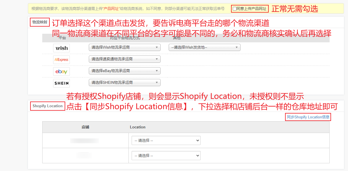Open the 请选择速卖通物流承运商 dropdown
The width and height of the screenshot is (348, 171).
[125, 59]
